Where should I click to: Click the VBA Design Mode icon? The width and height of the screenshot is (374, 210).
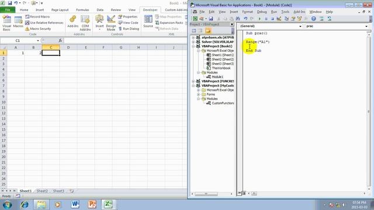click(279, 19)
